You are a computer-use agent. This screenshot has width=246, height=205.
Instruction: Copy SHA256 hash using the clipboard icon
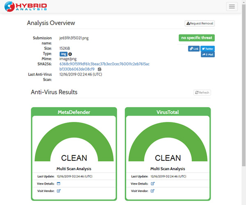point(100,69)
